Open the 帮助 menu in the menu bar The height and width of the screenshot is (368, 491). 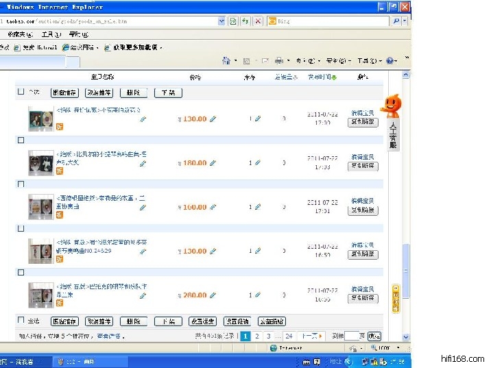click(78, 34)
